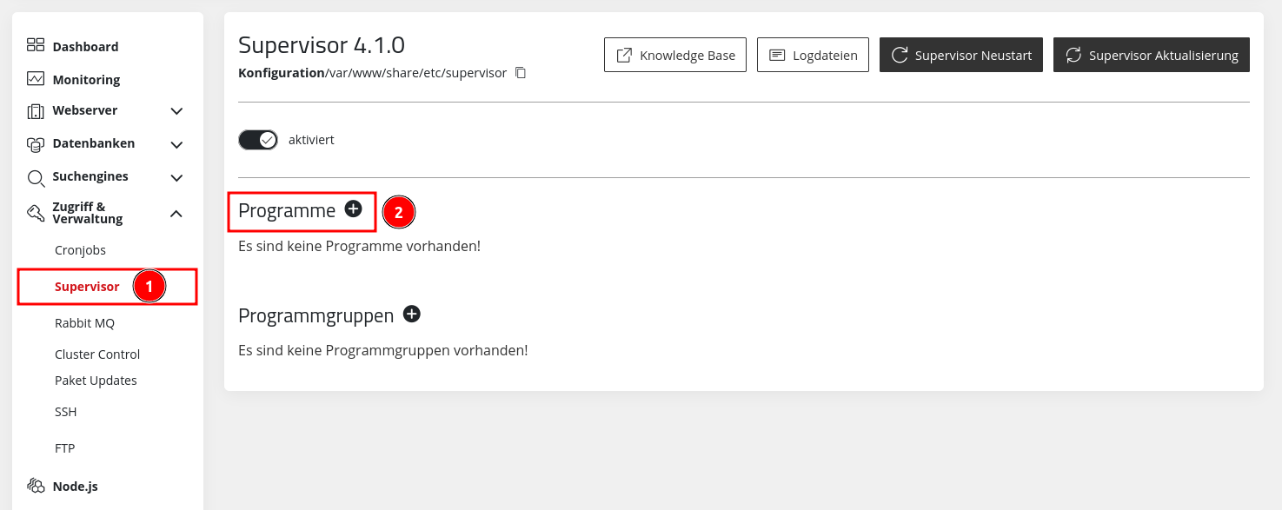Click the Datenbanken sidebar label
Viewport: 1282px width, 510px height.
[x=94, y=143]
